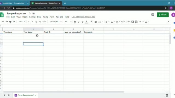The image size is (175, 98).
Task: Open the text rotation dropdown
Action: [x=123, y=22]
